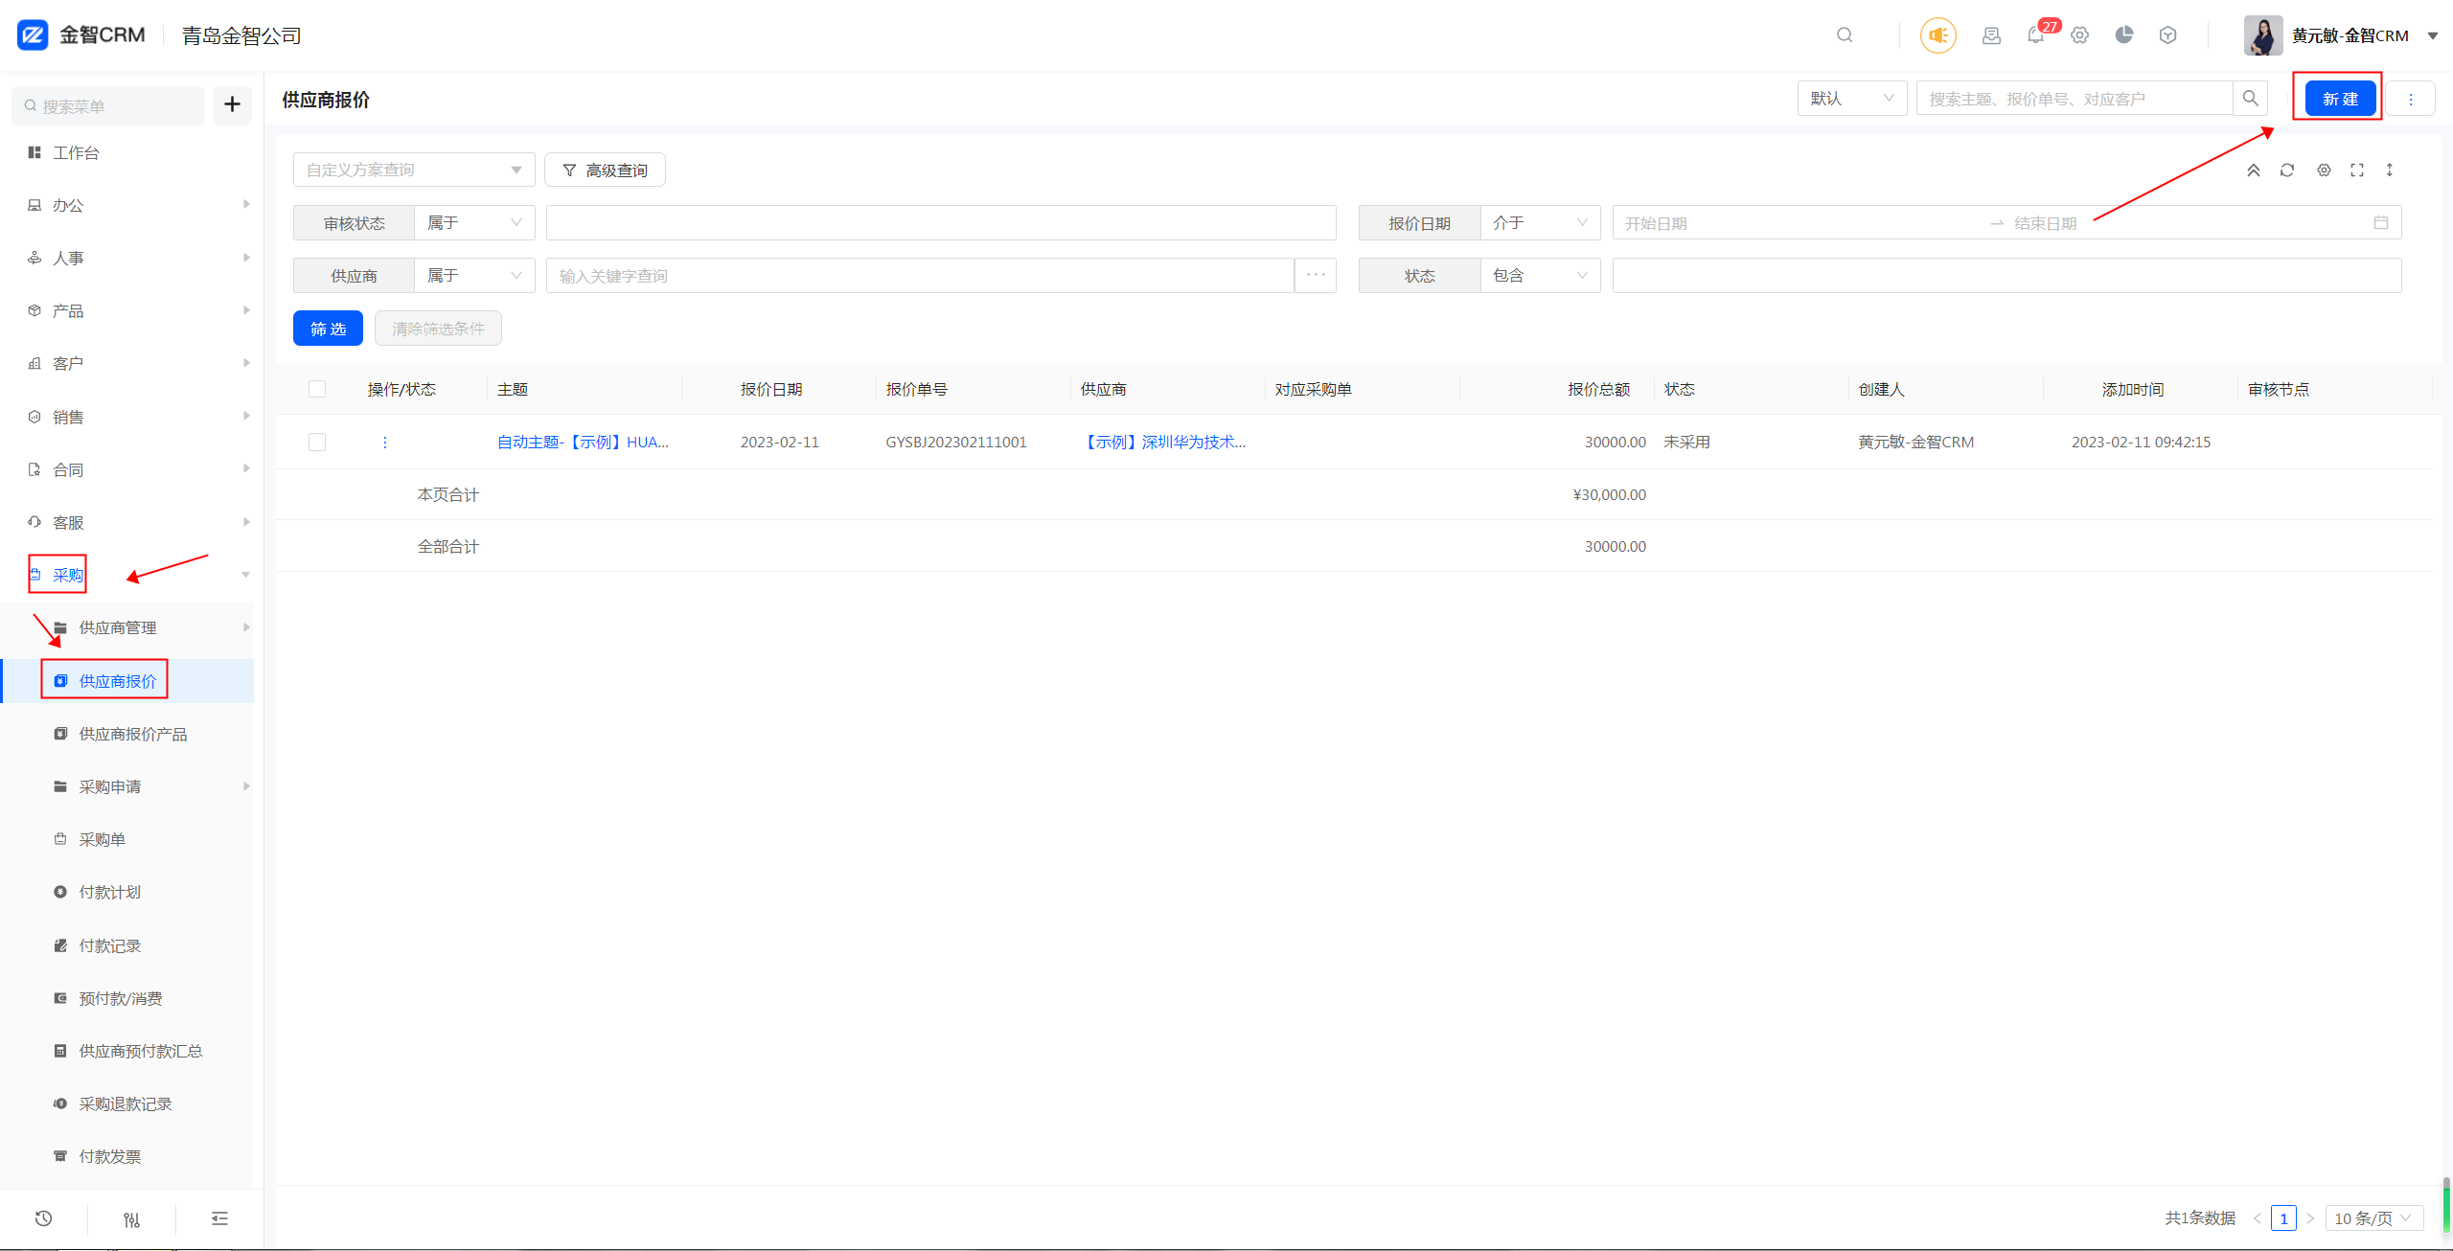Expand the 销售 menu

pos(127,417)
